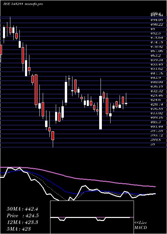The width and height of the screenshot is (167, 234).
Task: Choose the 451.62 price level text
Action: (x=157, y=69)
